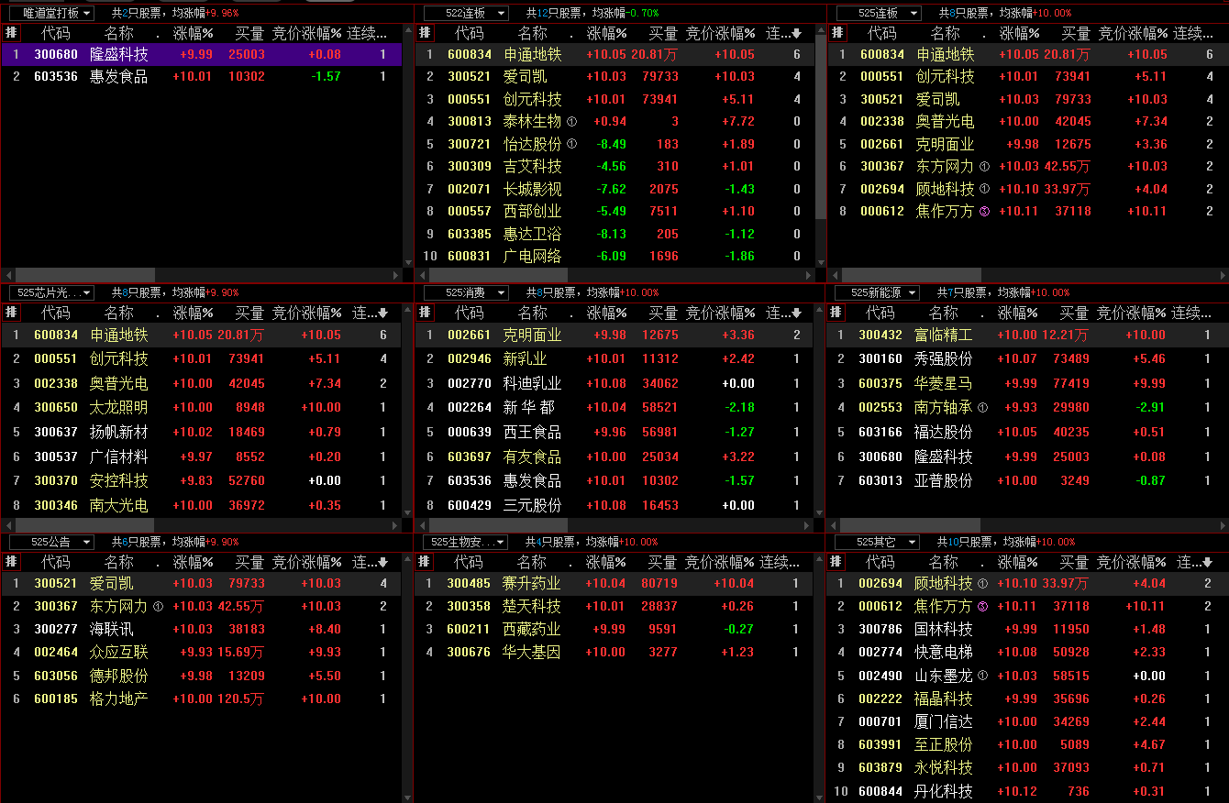Image resolution: width=1229 pixels, height=803 pixels.
Task: Click the 排 icon in 525其它 panel
Action: click(836, 561)
